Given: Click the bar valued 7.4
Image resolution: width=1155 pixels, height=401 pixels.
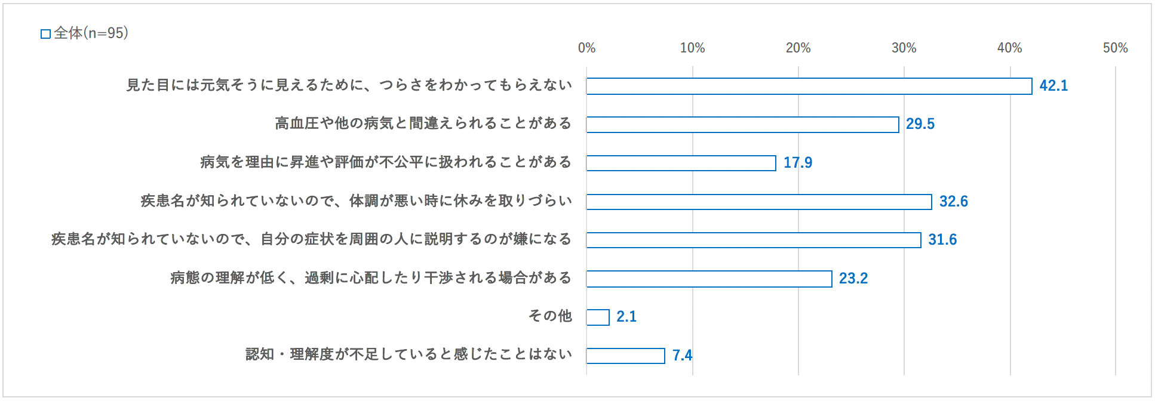Looking at the screenshot, I should point(625,356).
